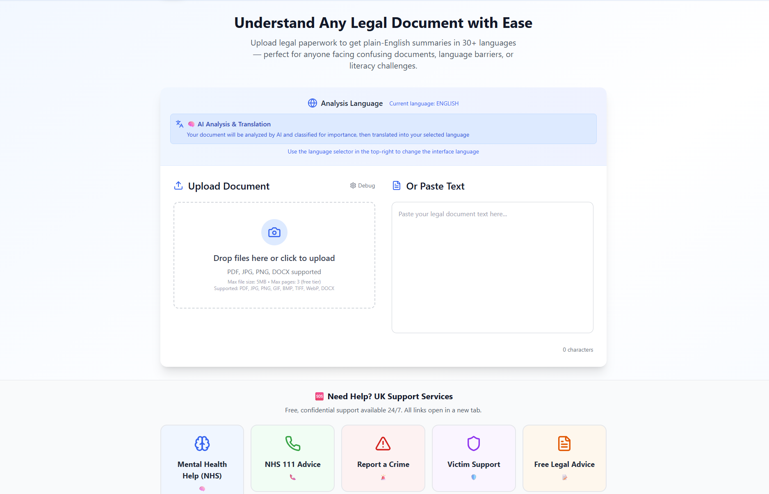Click the upload arrow icon beside Upload Document

[178, 185]
